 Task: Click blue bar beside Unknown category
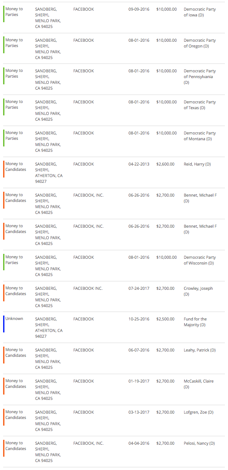[4, 324]
